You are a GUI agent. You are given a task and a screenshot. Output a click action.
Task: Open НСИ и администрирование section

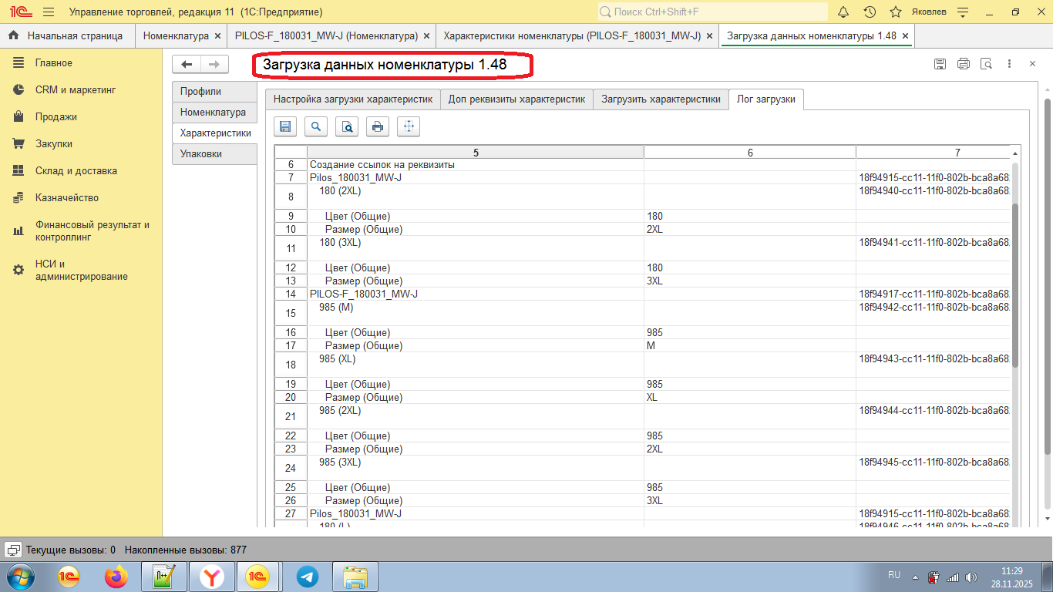pos(81,271)
